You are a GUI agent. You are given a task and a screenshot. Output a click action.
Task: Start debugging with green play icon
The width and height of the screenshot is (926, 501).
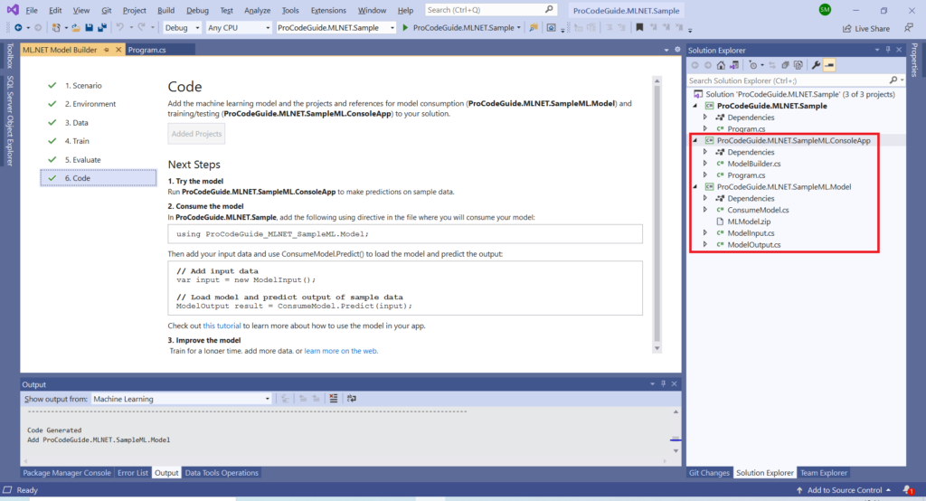pos(405,28)
